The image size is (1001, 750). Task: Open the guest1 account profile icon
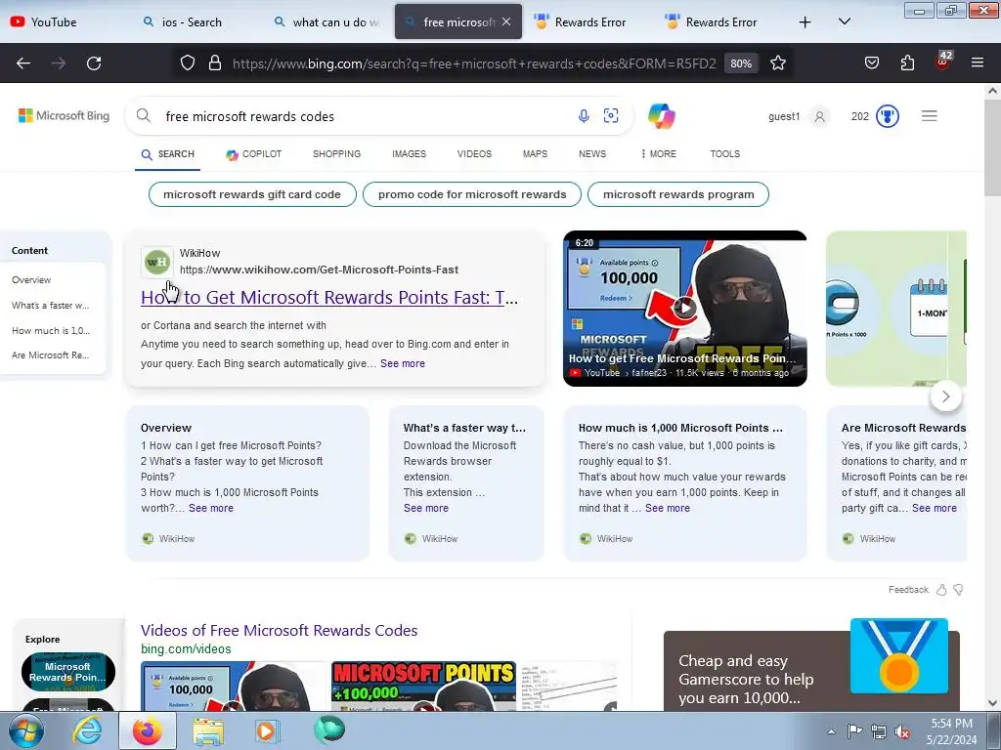coord(820,117)
